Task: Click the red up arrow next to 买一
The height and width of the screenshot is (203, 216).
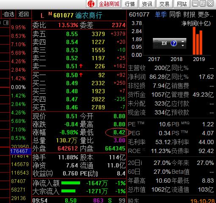Action: tap(81, 75)
